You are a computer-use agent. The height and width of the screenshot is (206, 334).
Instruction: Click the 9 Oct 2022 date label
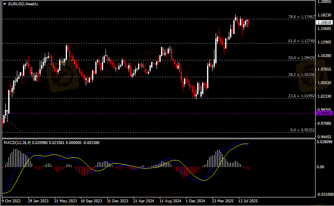pos(12,201)
